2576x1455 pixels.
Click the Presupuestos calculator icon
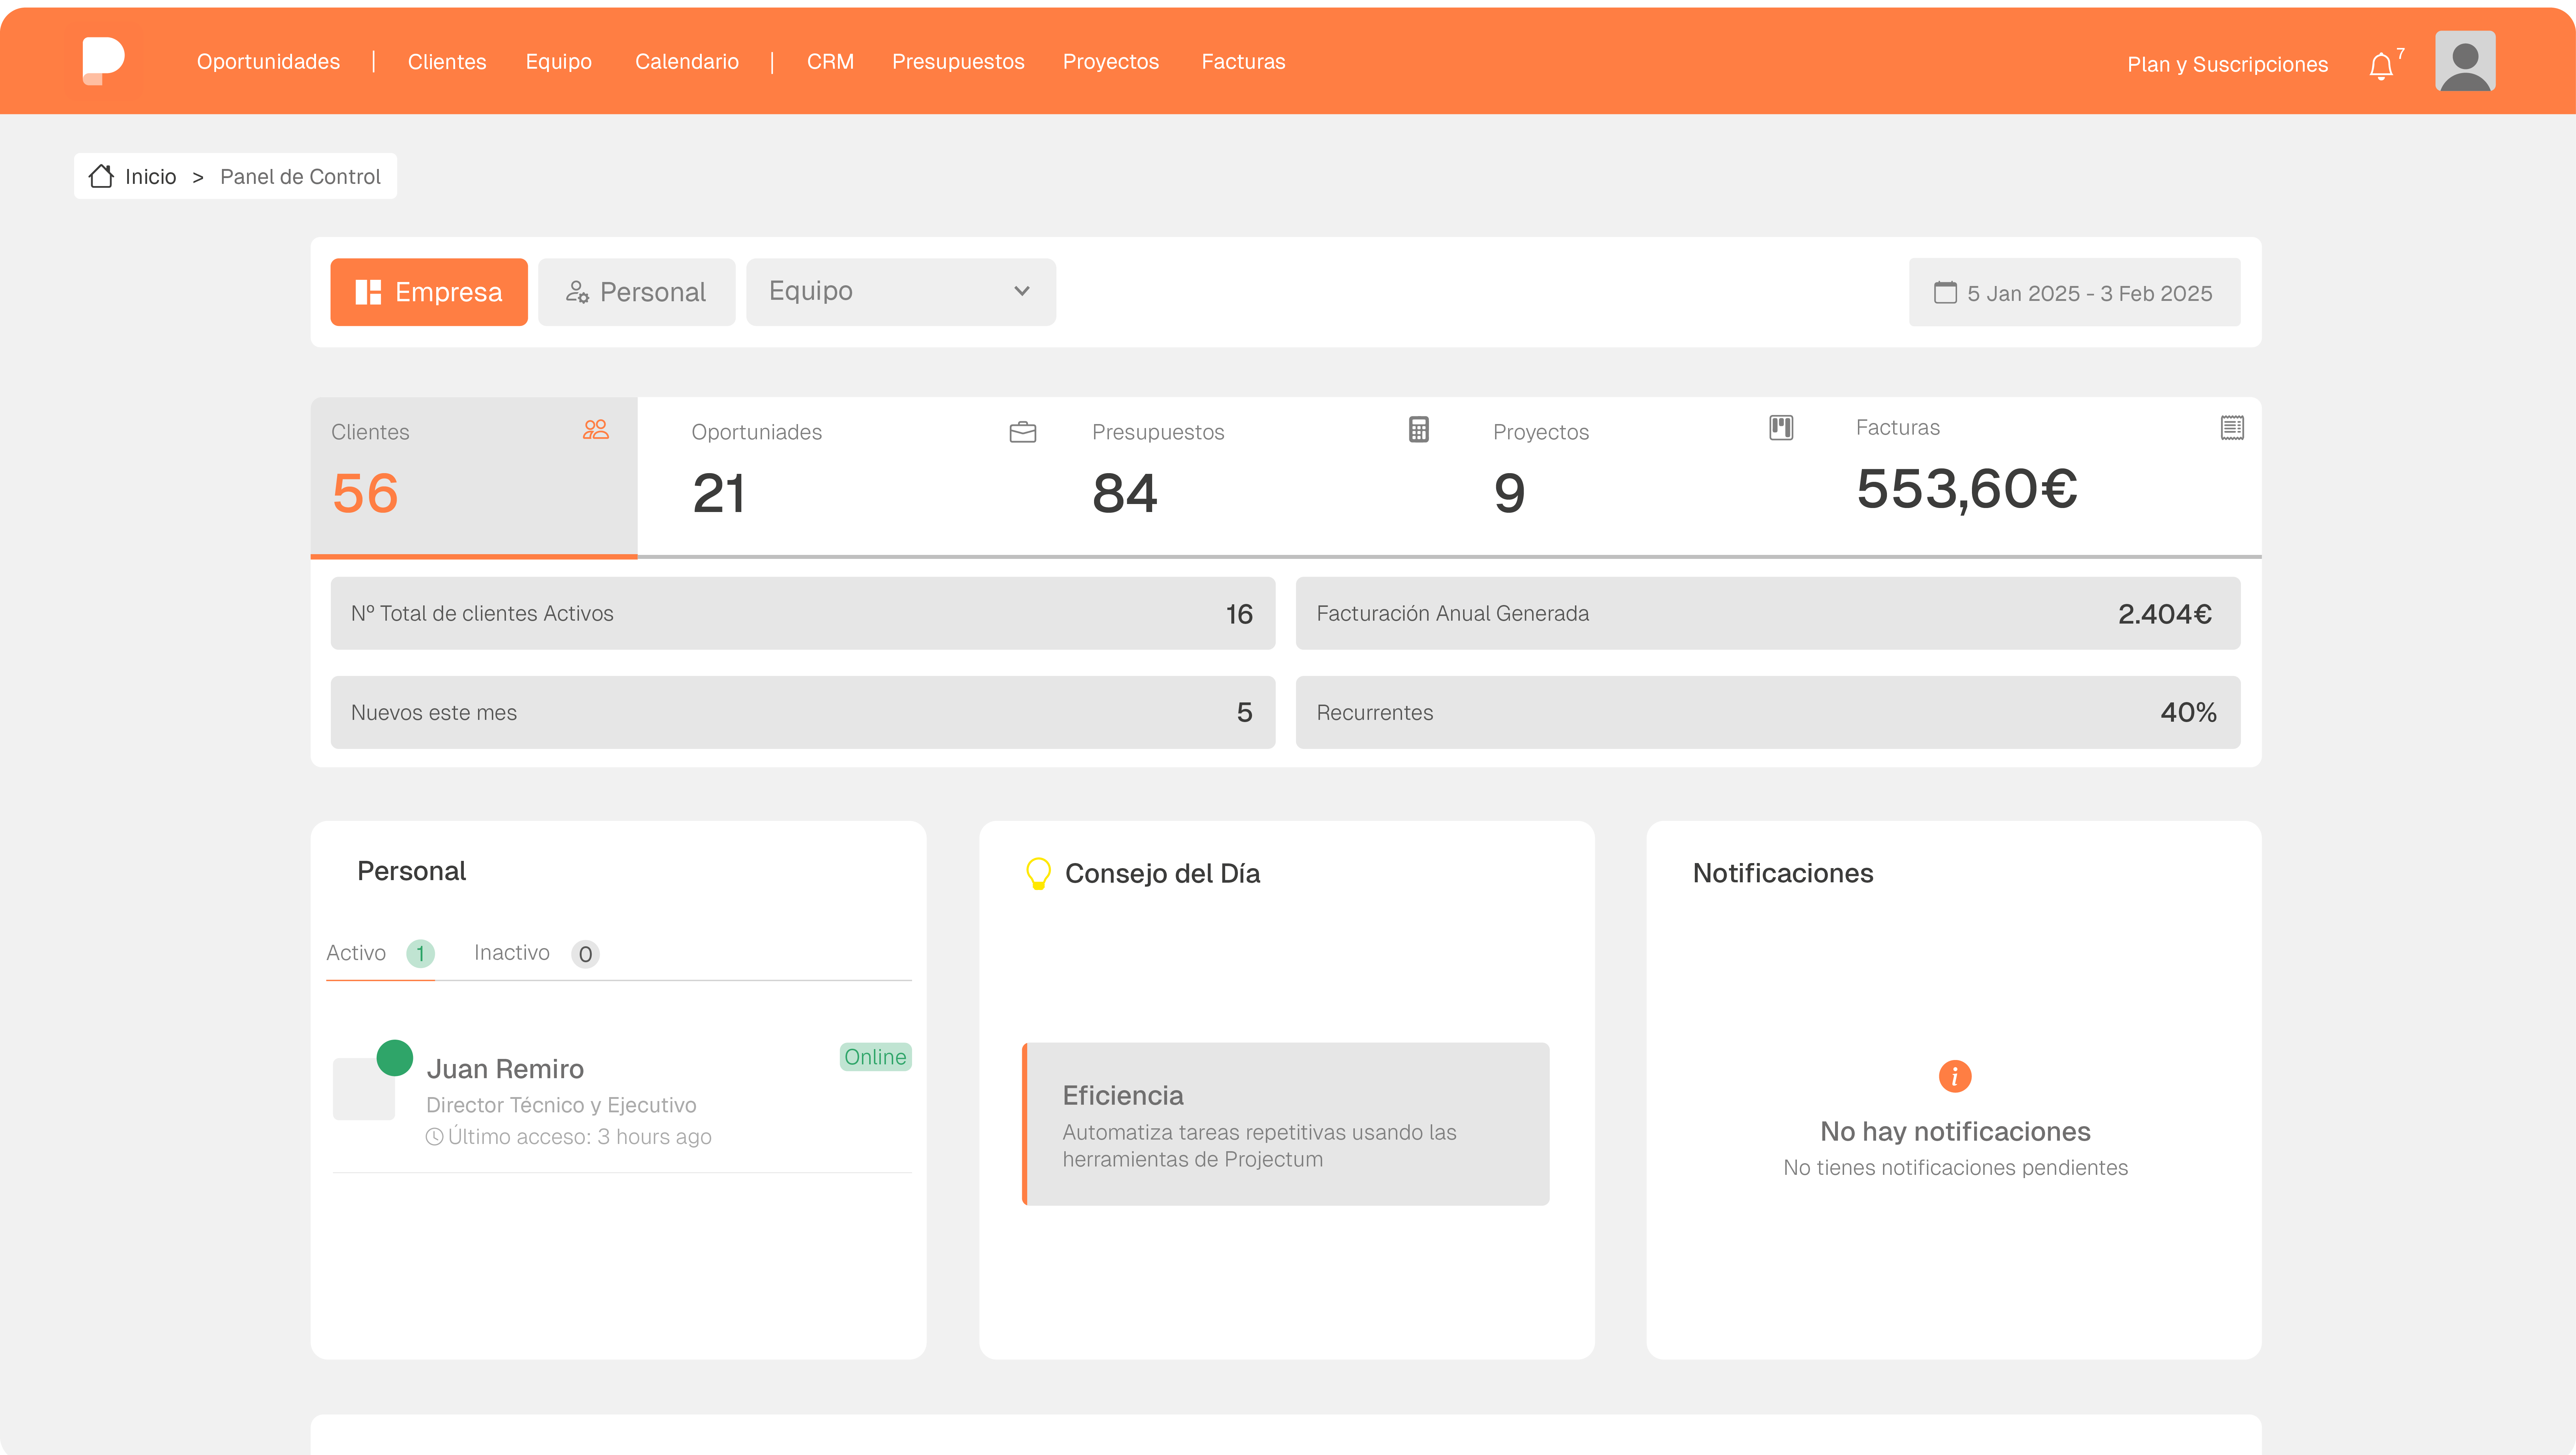tap(1419, 429)
